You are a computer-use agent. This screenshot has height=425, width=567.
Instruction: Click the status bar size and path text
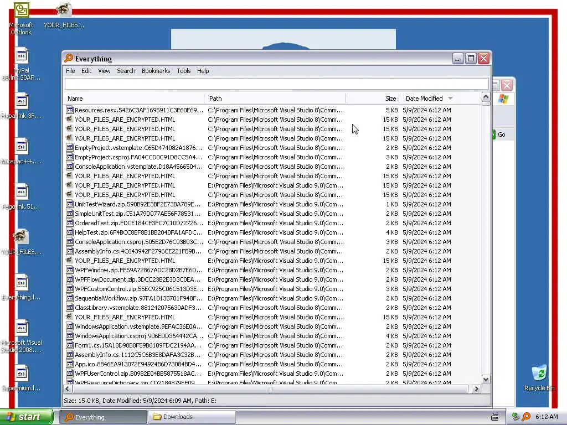click(x=140, y=401)
